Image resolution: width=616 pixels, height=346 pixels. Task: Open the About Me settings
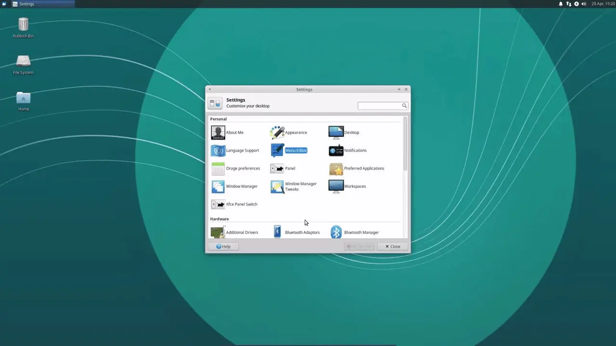click(x=228, y=133)
